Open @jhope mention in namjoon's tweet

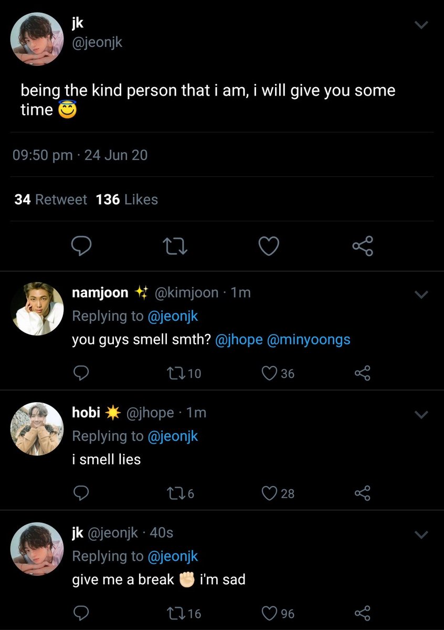click(239, 340)
